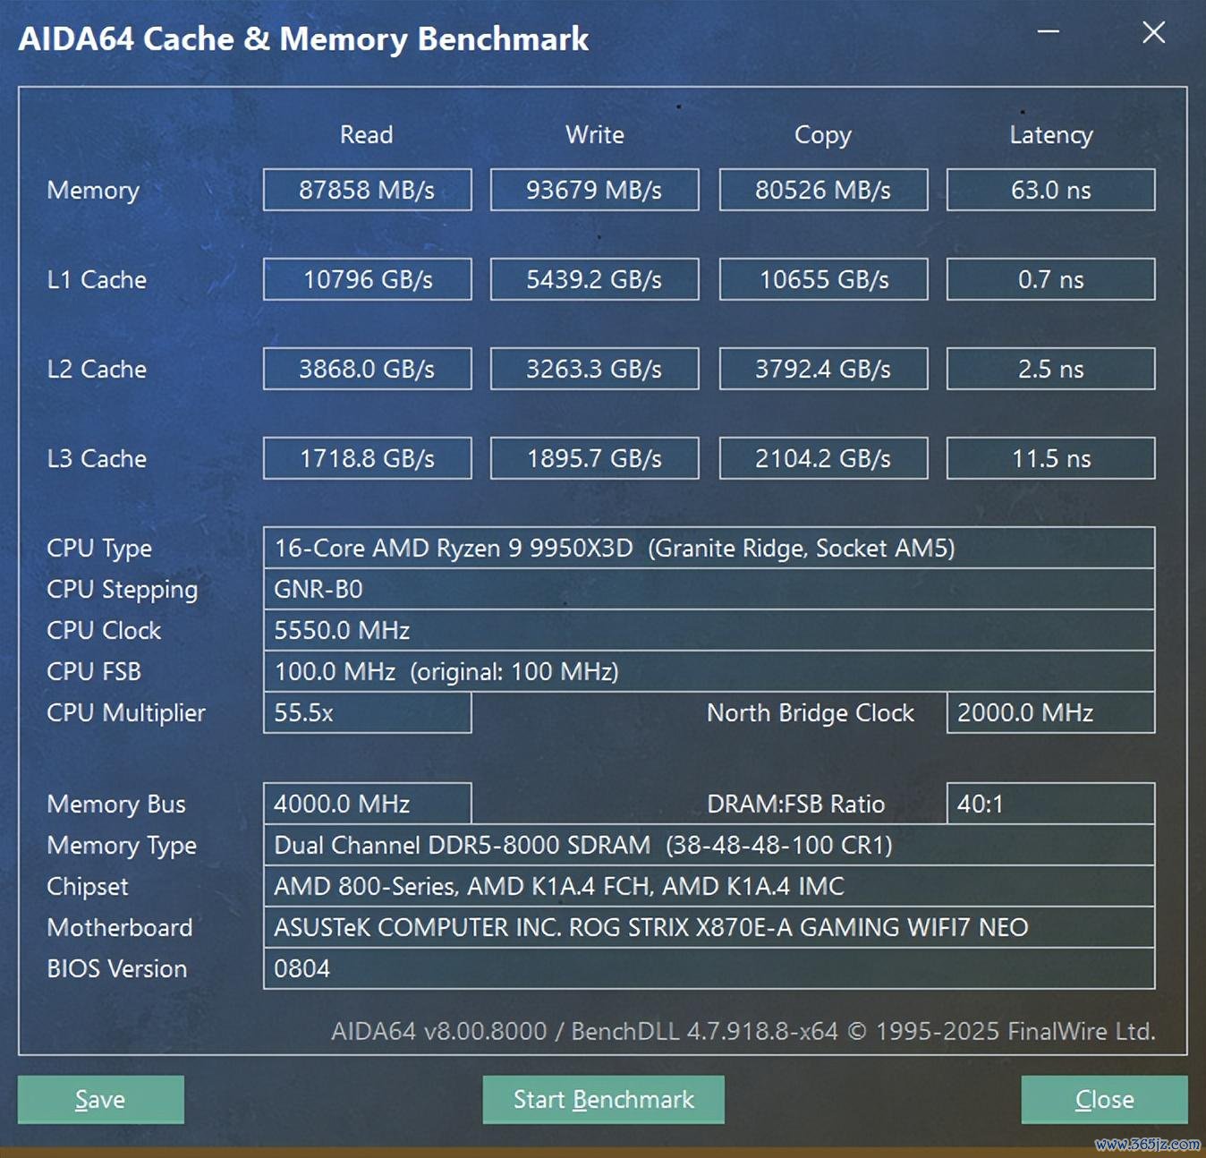Click DRAM:FSB Ratio value 40:1
Viewport: 1206px width, 1158px height.
click(1050, 804)
